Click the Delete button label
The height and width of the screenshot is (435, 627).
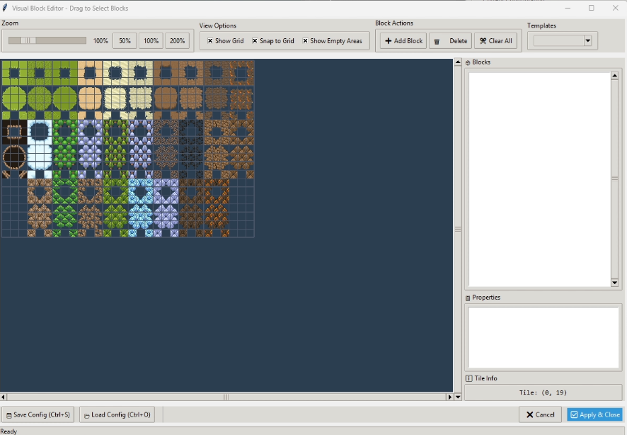pyautogui.click(x=459, y=41)
